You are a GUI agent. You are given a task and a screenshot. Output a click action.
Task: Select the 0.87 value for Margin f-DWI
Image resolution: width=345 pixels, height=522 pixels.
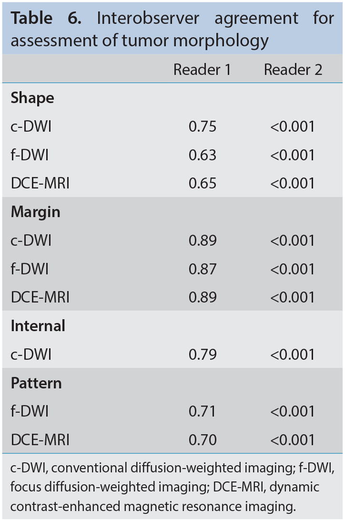coord(203,269)
